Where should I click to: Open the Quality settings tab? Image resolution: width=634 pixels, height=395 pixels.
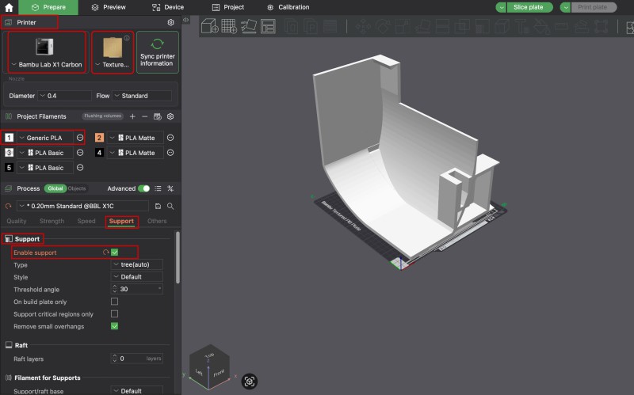[x=17, y=221]
